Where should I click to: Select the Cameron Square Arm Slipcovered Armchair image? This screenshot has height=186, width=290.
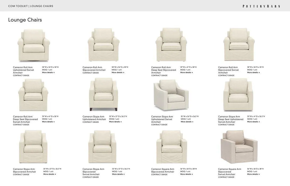pyautogui.click(x=171, y=147)
